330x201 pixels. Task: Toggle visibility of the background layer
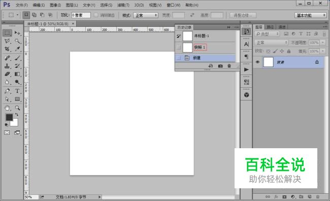(x=257, y=62)
